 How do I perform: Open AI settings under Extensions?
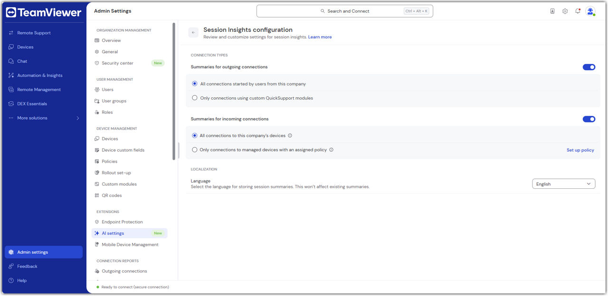[130, 233]
